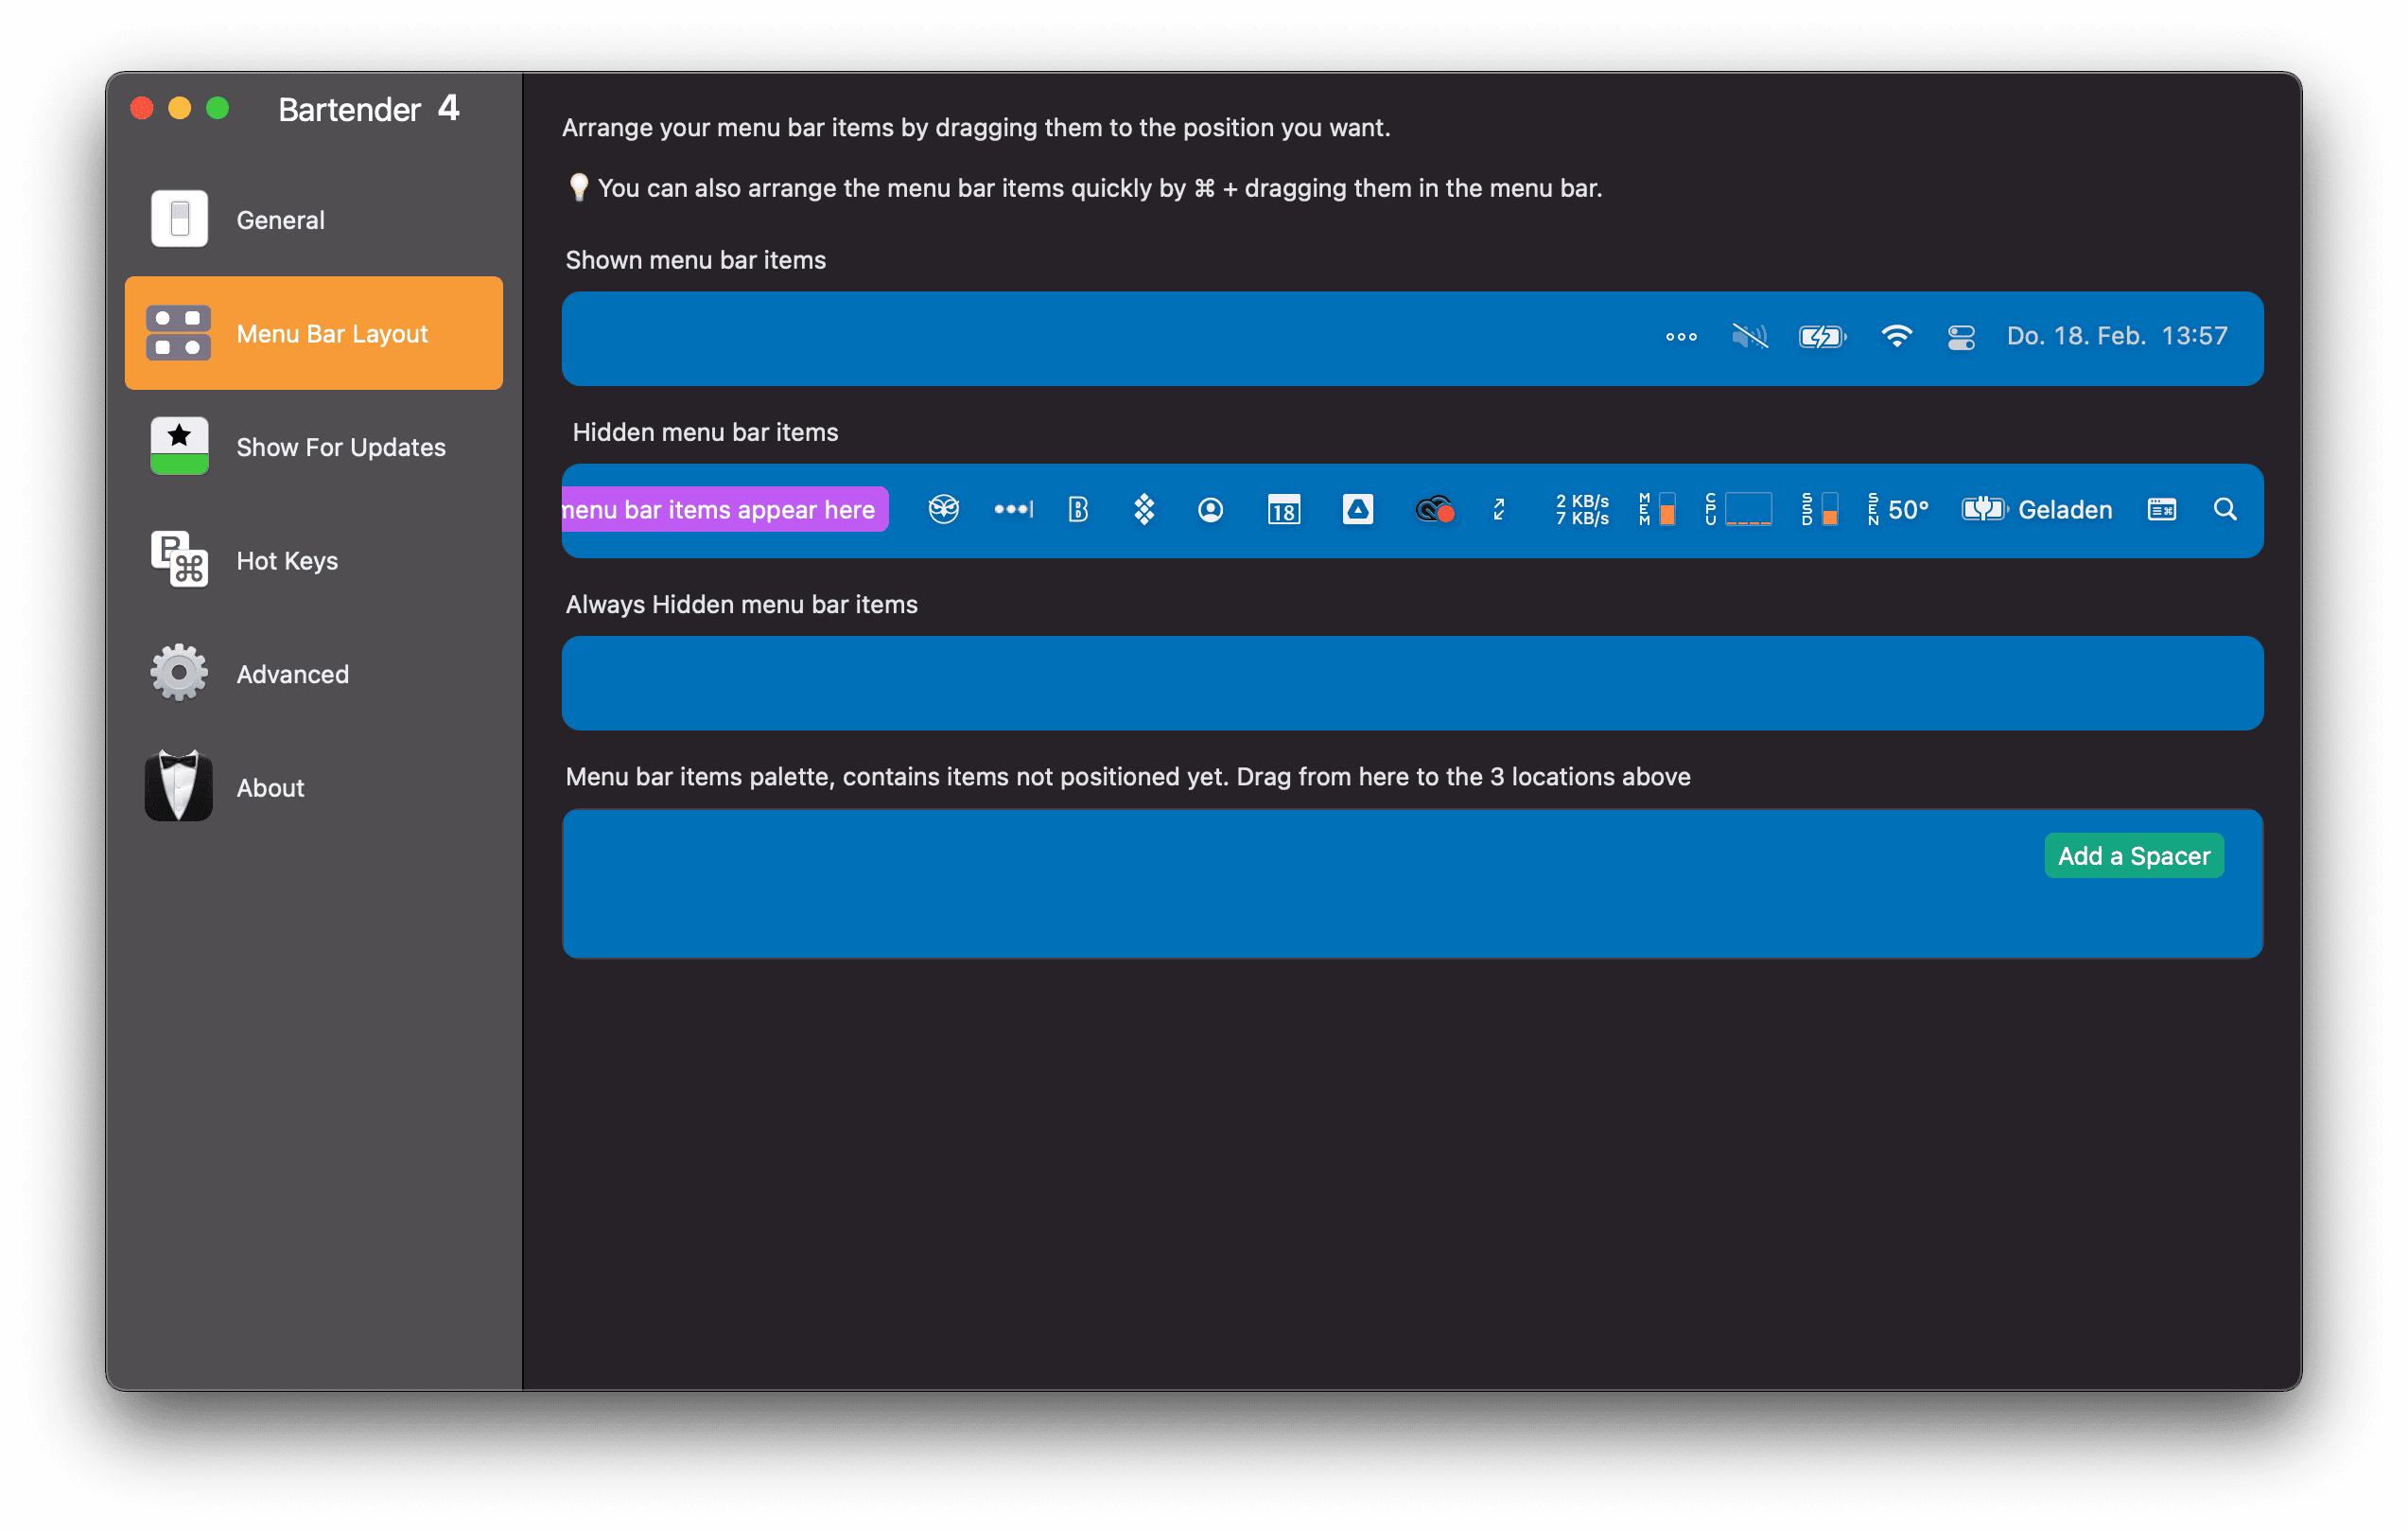Click the Creative Cloud icon with red dot

coord(1434,509)
